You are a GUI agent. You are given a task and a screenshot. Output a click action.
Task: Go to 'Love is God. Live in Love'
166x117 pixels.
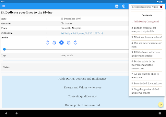(x=147, y=84)
